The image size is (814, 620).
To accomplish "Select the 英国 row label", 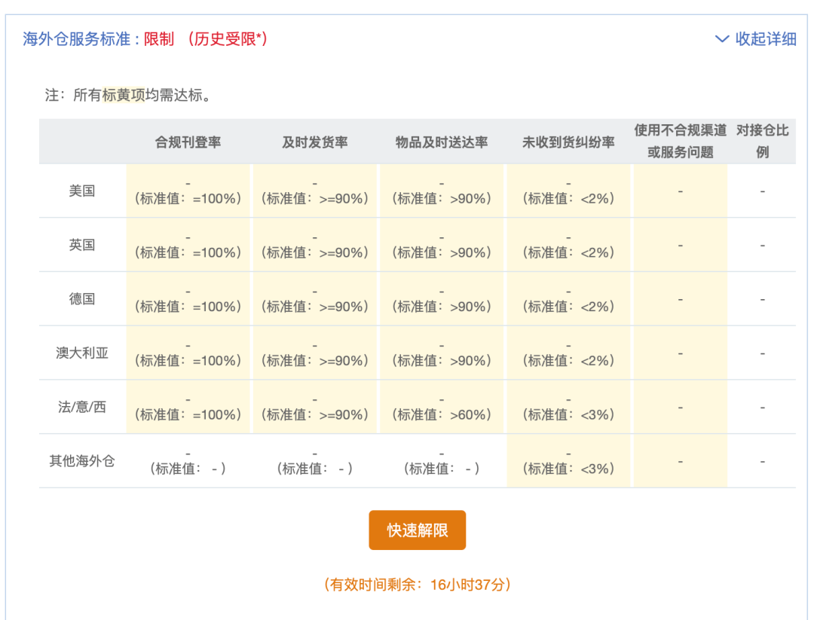I will [82, 245].
